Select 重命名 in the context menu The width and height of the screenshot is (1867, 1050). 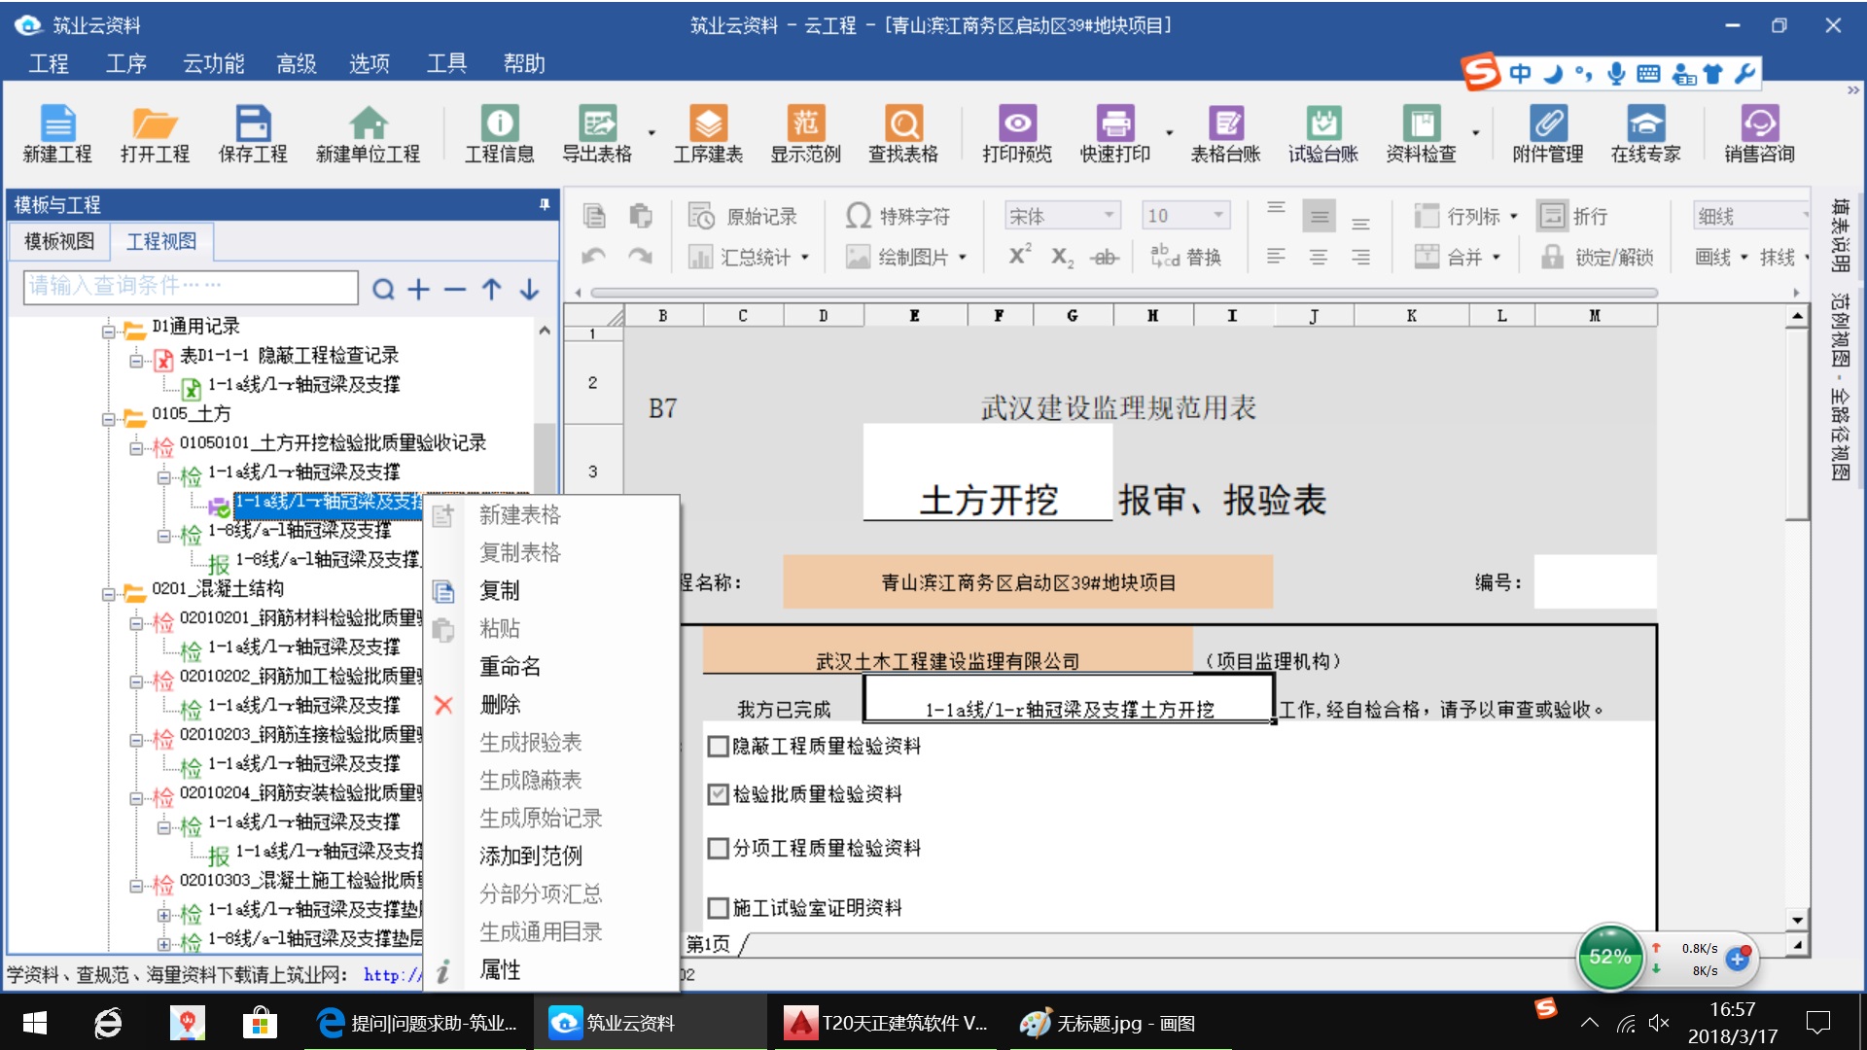pyautogui.click(x=510, y=667)
